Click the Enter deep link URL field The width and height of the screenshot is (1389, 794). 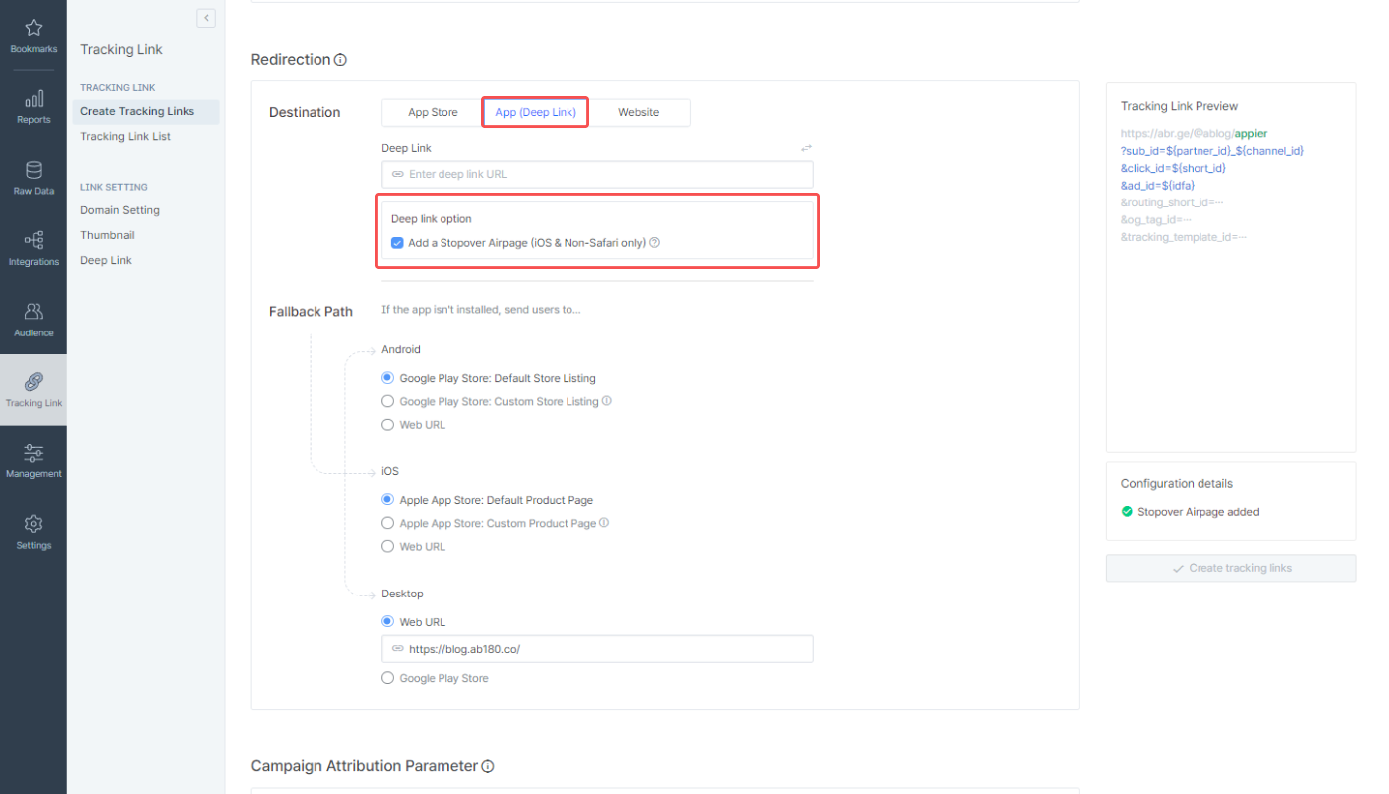tap(597, 174)
